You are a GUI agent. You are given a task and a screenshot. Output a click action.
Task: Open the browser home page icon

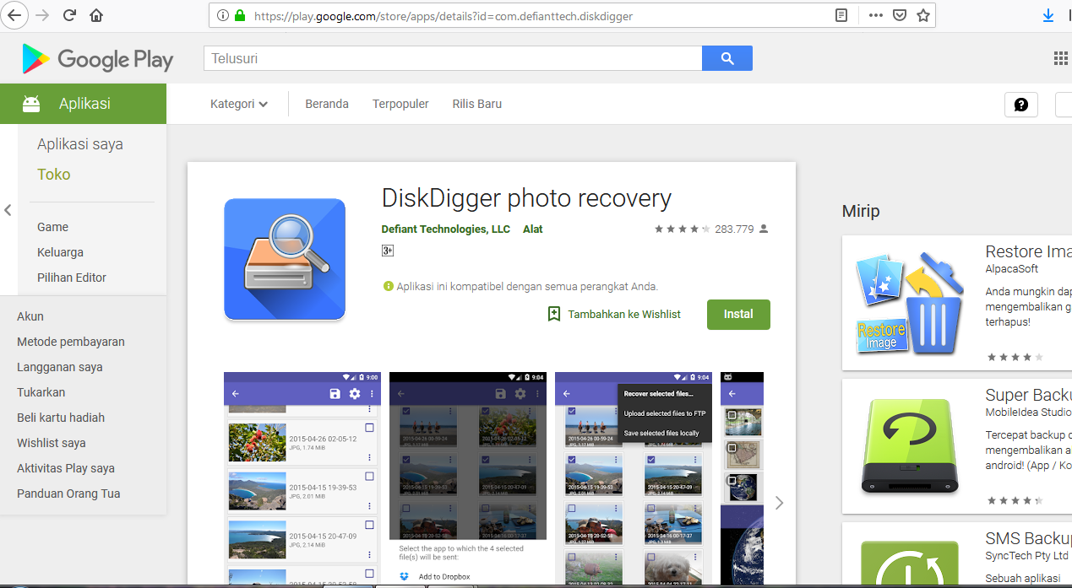click(x=96, y=15)
